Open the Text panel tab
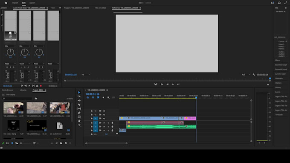This screenshot has width=290, height=163. pos(53,8)
